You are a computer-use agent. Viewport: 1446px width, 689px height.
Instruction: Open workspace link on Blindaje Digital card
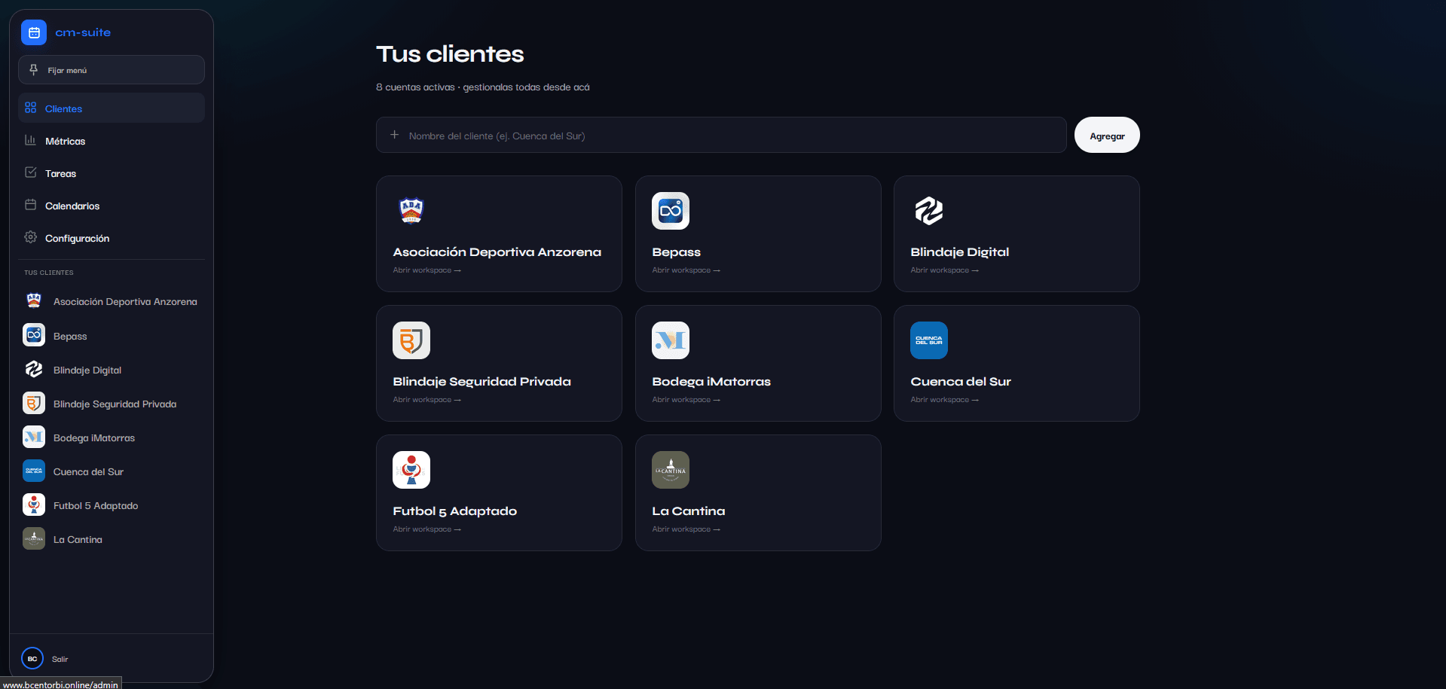click(944, 270)
